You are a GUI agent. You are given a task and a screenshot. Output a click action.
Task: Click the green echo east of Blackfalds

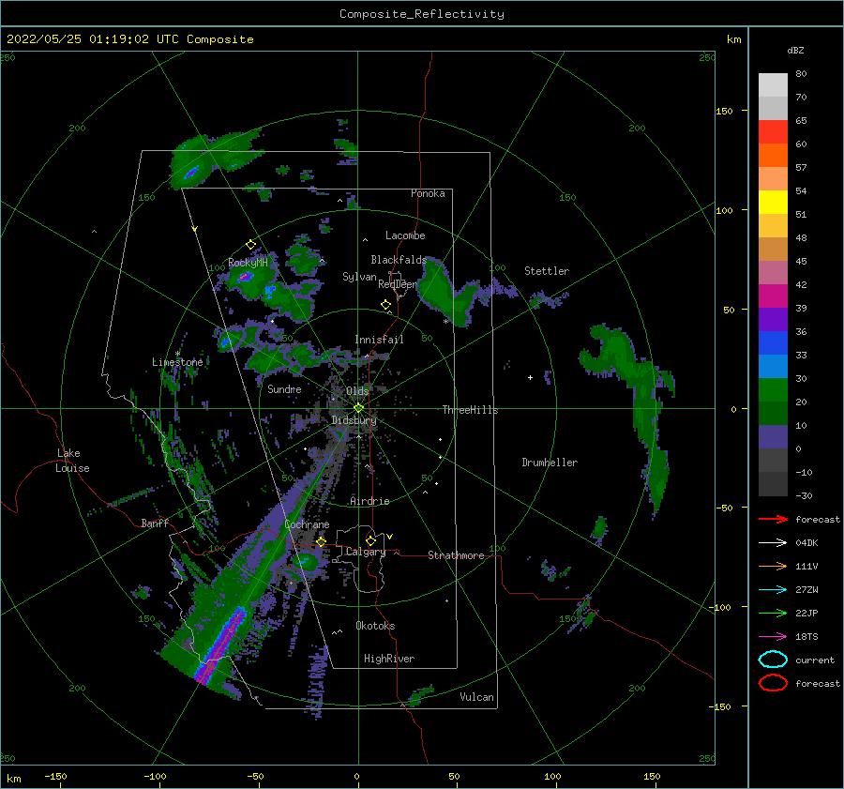[446, 292]
